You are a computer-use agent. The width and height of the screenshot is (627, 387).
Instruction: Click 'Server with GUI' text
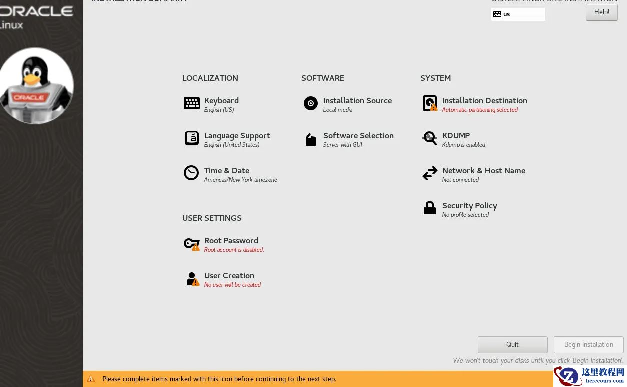[x=343, y=145]
